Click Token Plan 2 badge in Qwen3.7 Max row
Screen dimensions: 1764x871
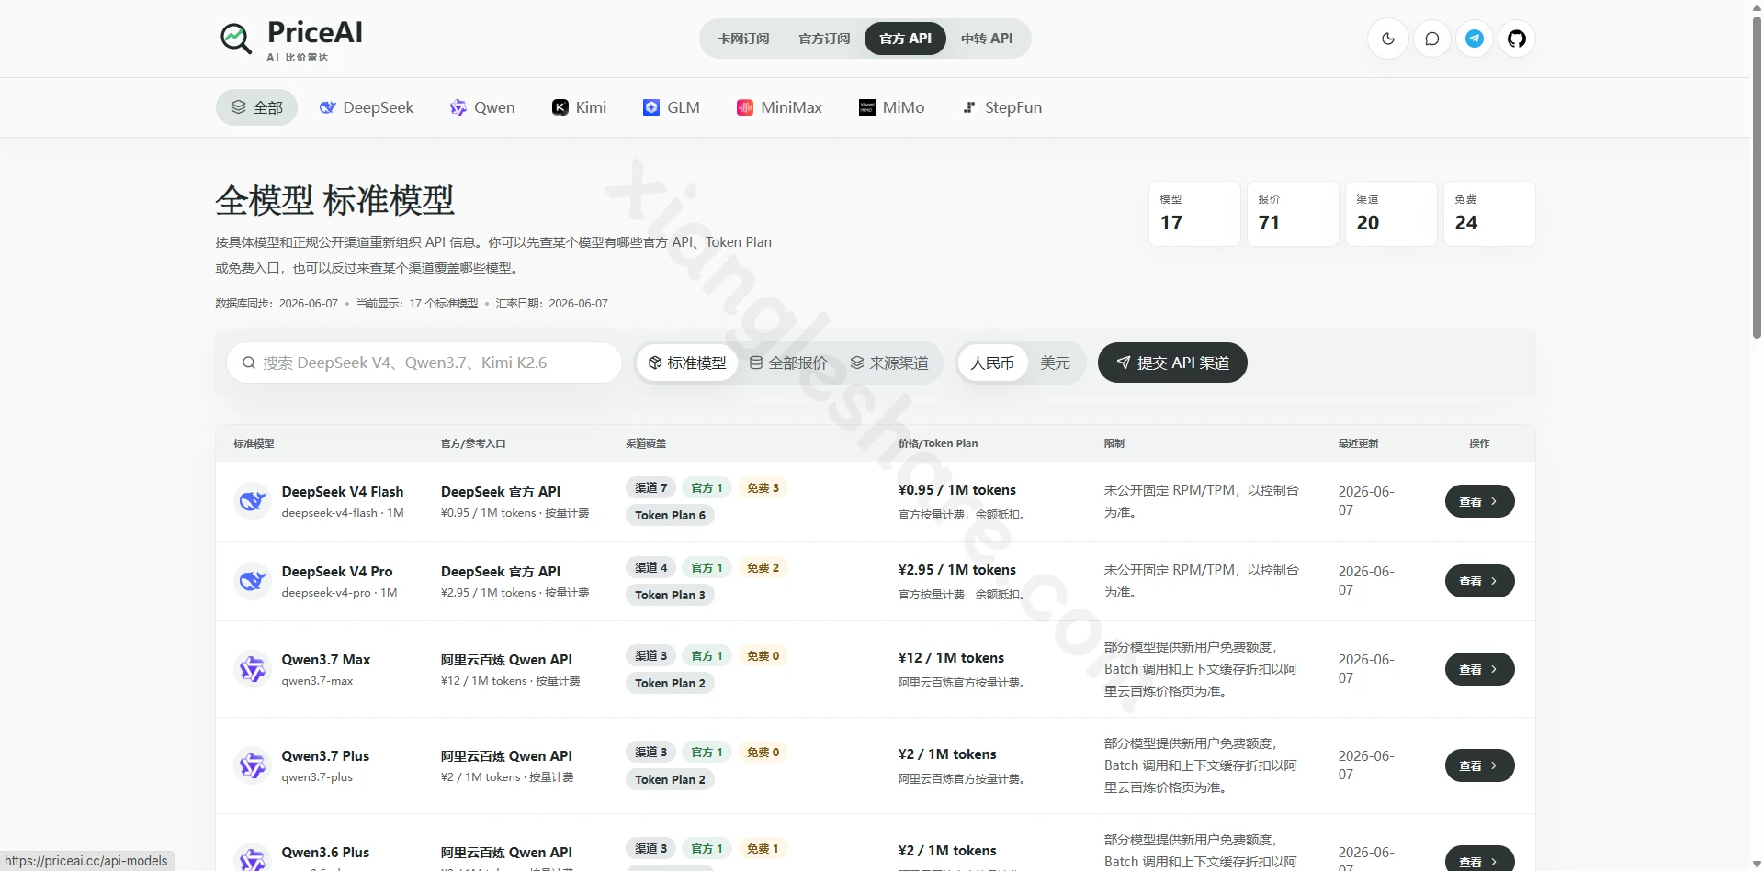[x=671, y=683]
